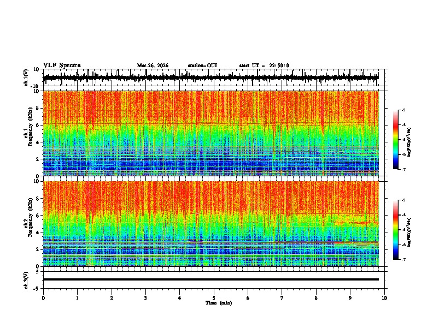Click inside the ch.1 frequency spectrogram

(x=211, y=133)
